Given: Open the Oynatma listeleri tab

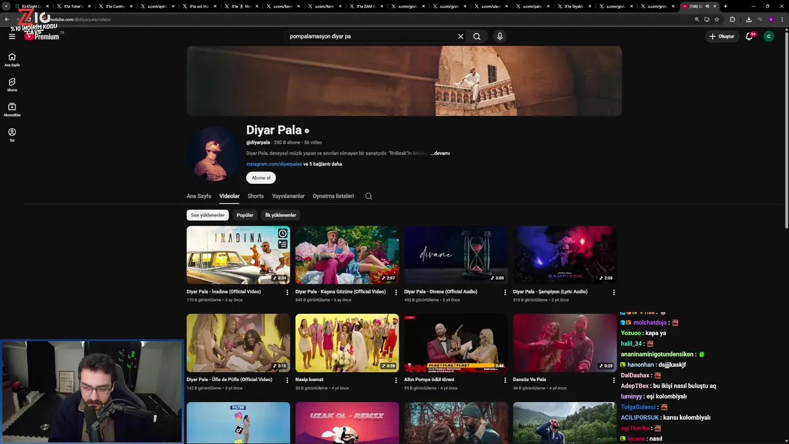Looking at the screenshot, I should coord(333,196).
